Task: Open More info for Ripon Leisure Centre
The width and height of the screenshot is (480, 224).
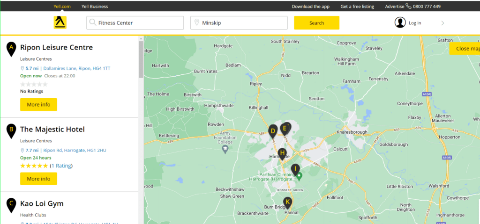Action: 38,104
